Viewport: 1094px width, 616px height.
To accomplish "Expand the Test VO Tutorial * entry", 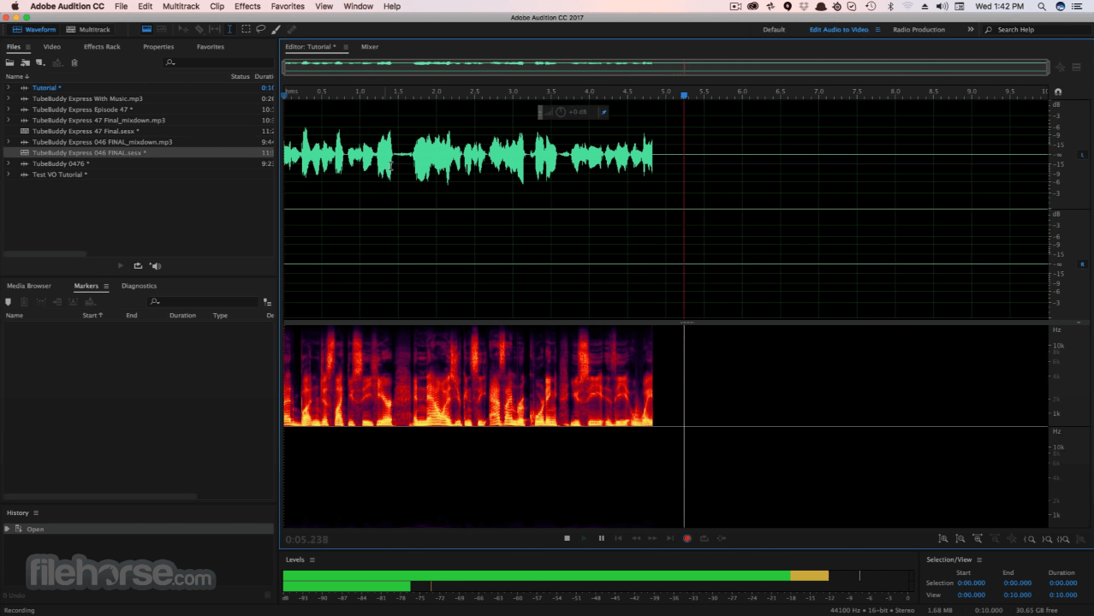I will tap(9, 175).
